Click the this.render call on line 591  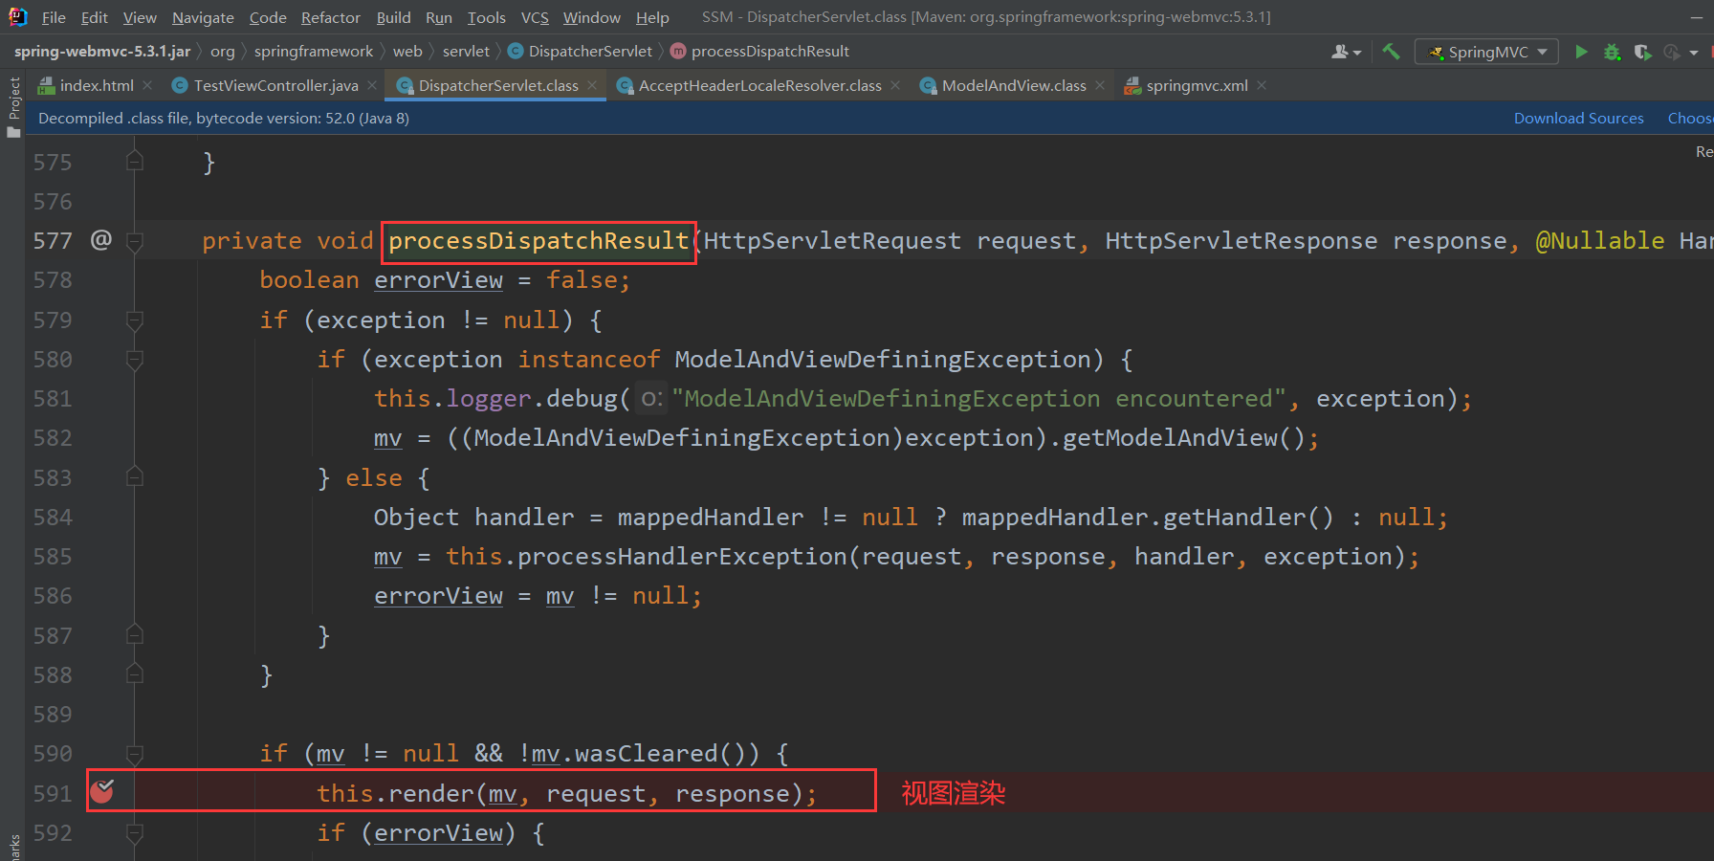click(395, 794)
